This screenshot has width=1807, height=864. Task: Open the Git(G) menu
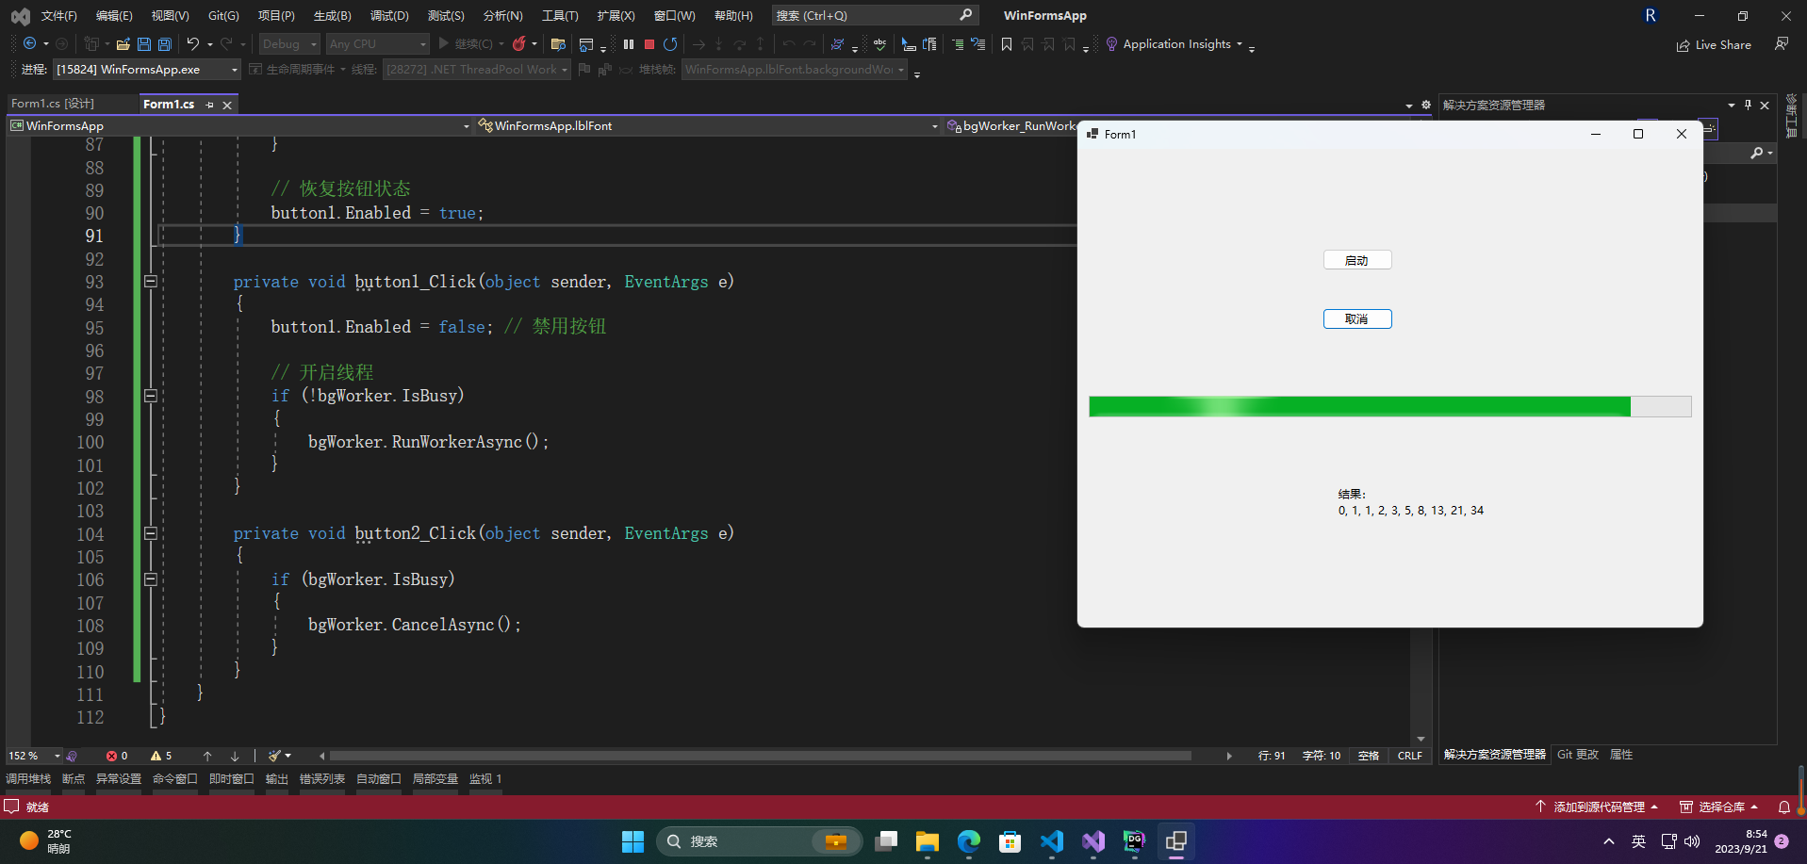[x=223, y=16]
